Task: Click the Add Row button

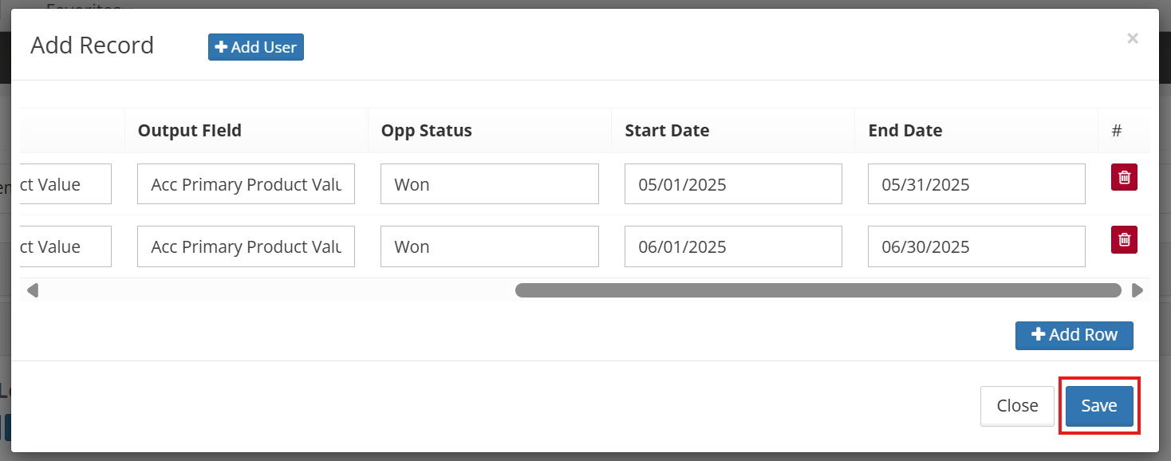Action: [x=1074, y=335]
